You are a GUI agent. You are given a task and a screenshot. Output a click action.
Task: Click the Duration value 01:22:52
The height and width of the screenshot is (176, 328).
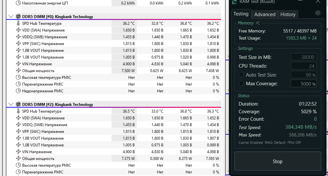(307, 104)
